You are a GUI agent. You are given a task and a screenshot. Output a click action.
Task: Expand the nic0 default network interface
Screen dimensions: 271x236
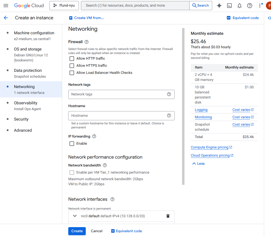[x=75, y=216]
